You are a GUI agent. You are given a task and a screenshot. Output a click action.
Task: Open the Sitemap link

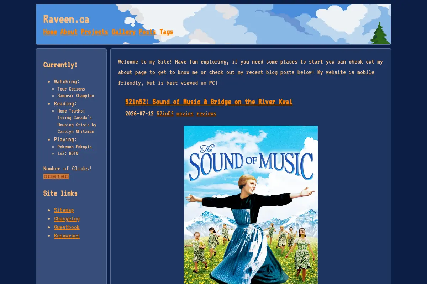[64, 210]
